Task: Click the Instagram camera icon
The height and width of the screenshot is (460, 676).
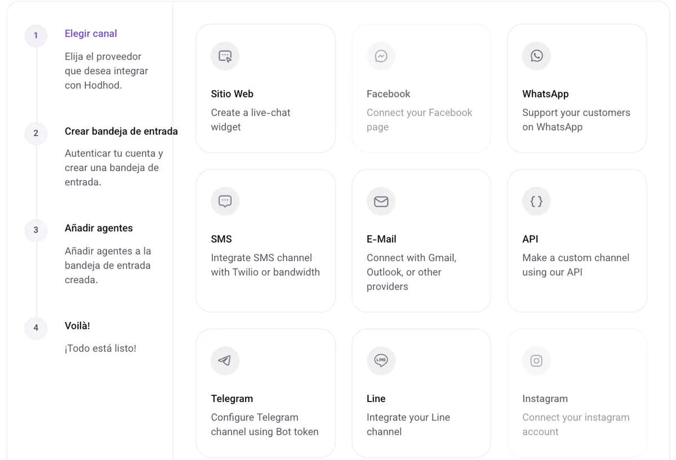Action: (537, 361)
